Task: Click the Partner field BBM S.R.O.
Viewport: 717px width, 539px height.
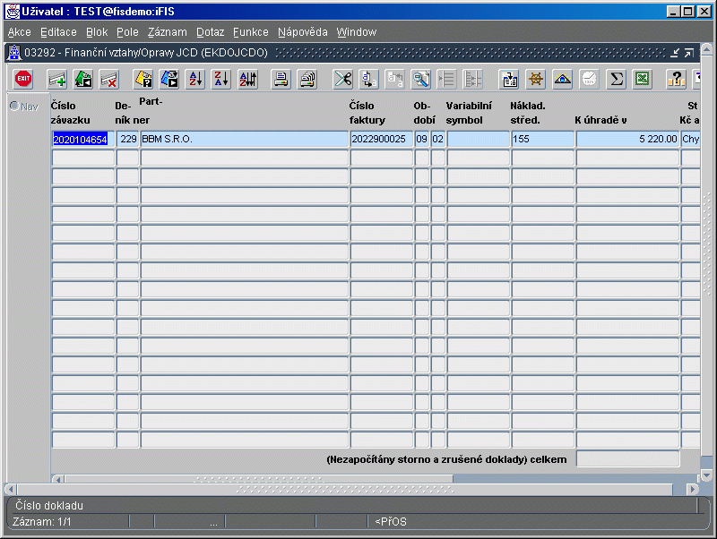Action: (x=244, y=140)
